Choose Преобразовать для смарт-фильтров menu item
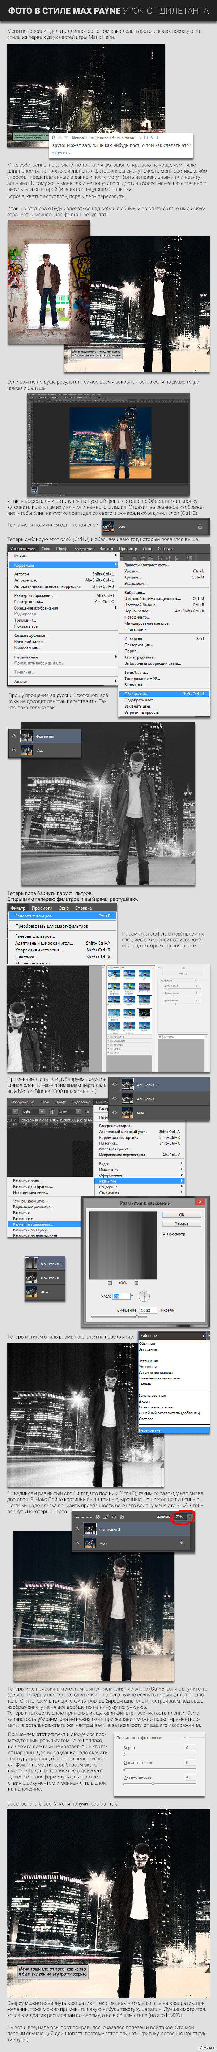Viewport: 217px width, 2052px height. click(63, 927)
